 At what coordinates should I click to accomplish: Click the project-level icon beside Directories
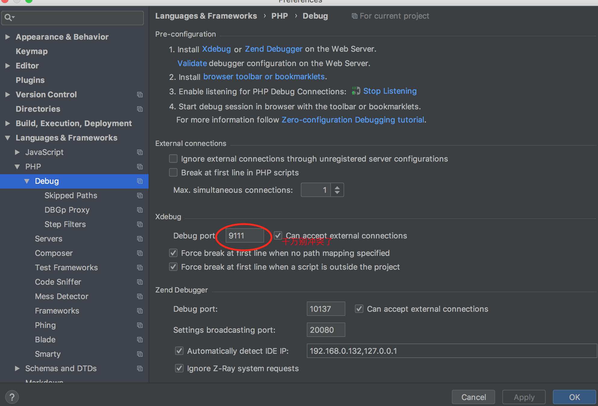(140, 109)
